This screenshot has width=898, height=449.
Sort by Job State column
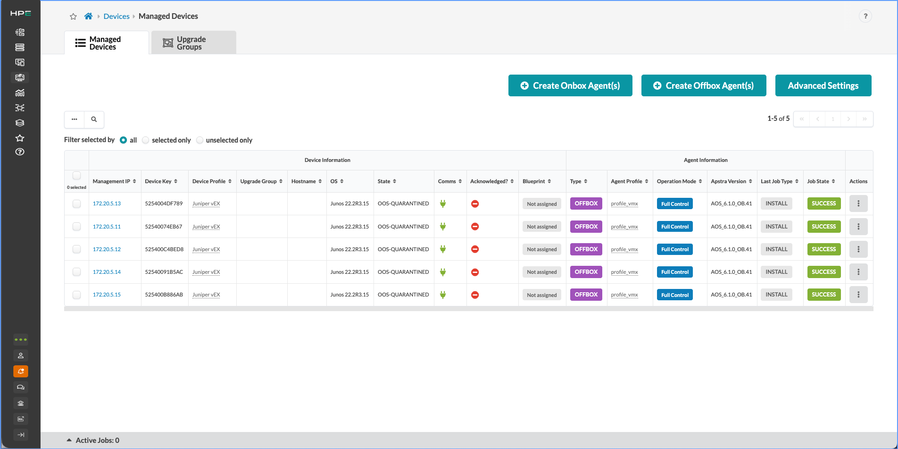point(821,181)
